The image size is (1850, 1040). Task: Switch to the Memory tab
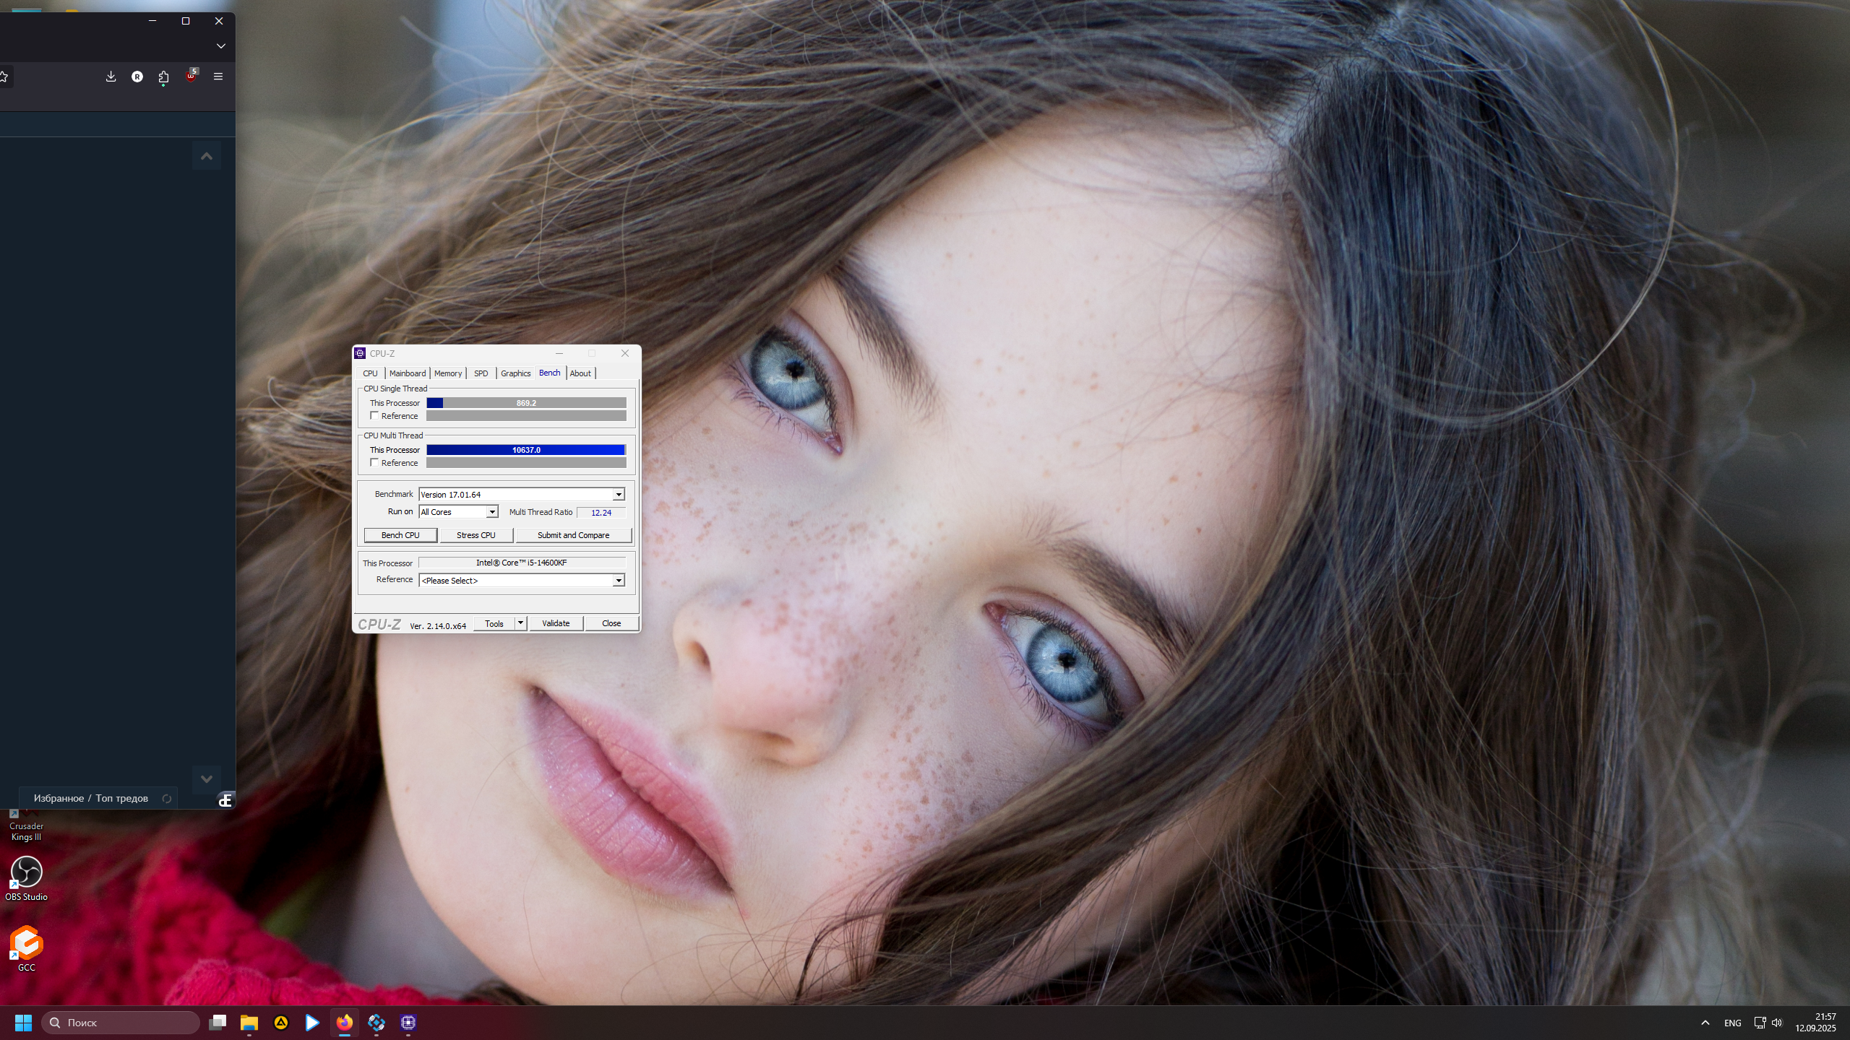tap(447, 373)
